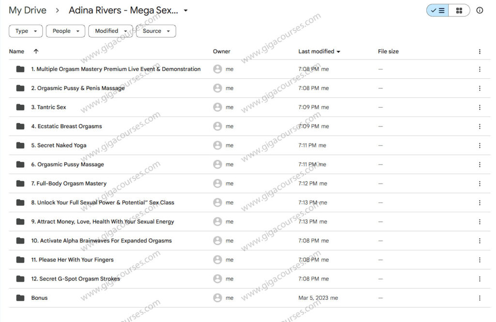Image resolution: width=496 pixels, height=322 pixels.
Task: Click the folder icon for the Bonus folder
Action: pos(20,298)
